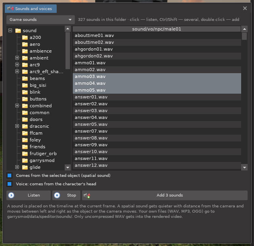Expand the glide folder node
The width and height of the screenshot is (254, 246).
click(x=17, y=167)
